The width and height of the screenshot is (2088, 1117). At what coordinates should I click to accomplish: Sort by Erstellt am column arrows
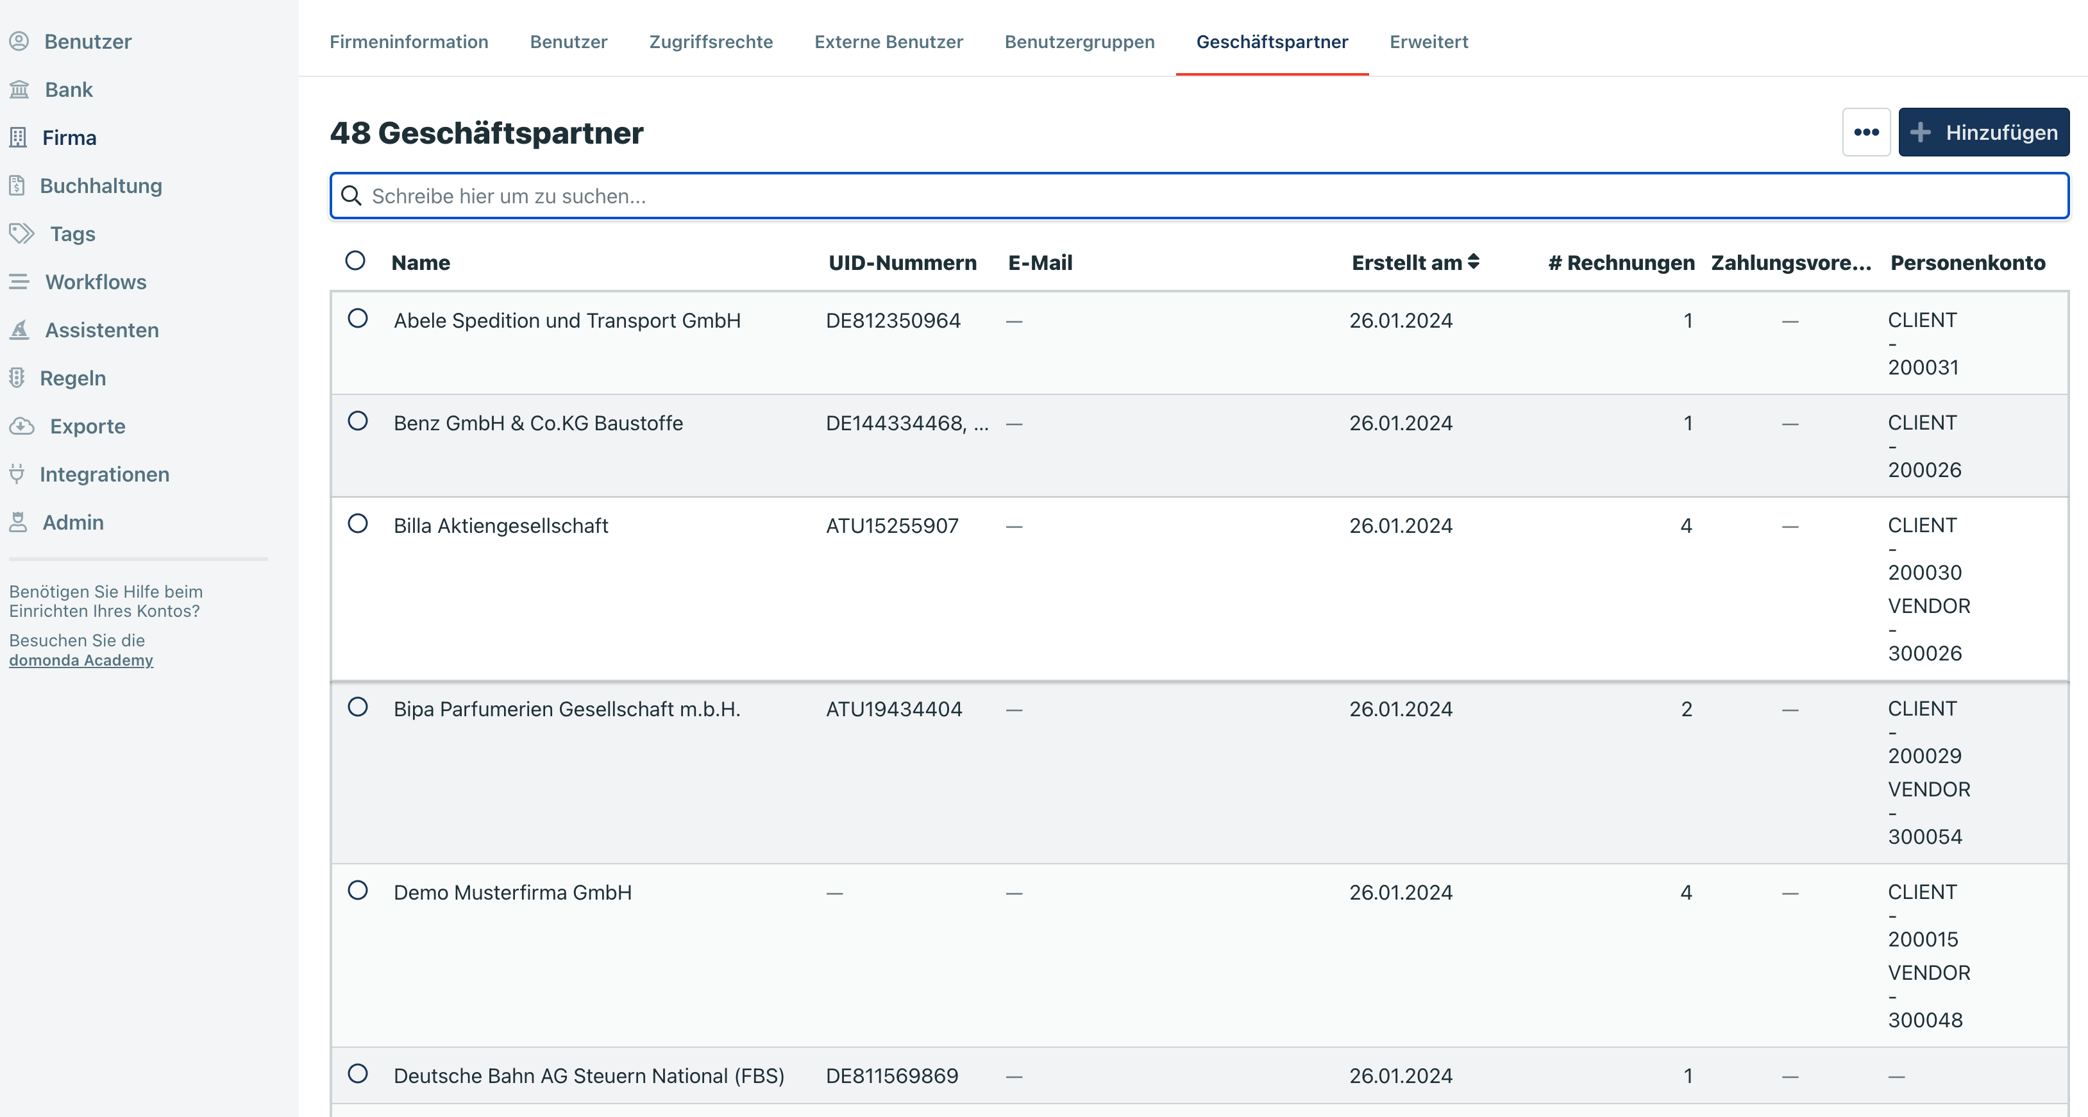click(1474, 262)
